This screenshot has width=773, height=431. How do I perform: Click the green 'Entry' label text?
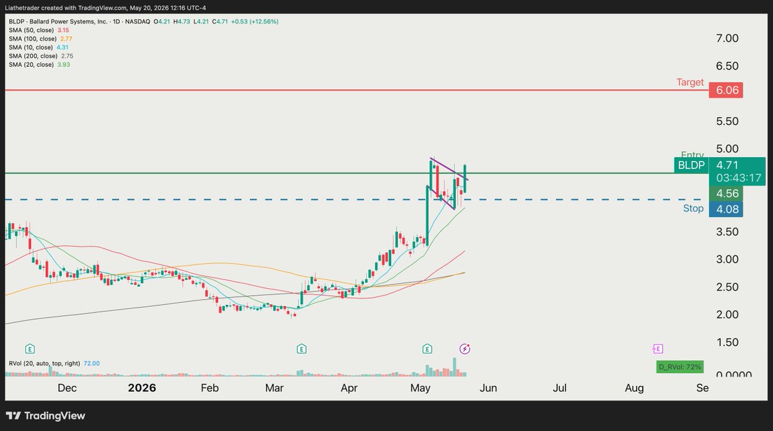tap(692, 154)
